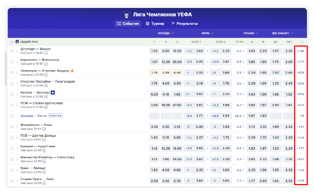Open stats icon under ПСЖ — Слован Братислава
The height and width of the screenshot is (193, 314).
(46, 107)
